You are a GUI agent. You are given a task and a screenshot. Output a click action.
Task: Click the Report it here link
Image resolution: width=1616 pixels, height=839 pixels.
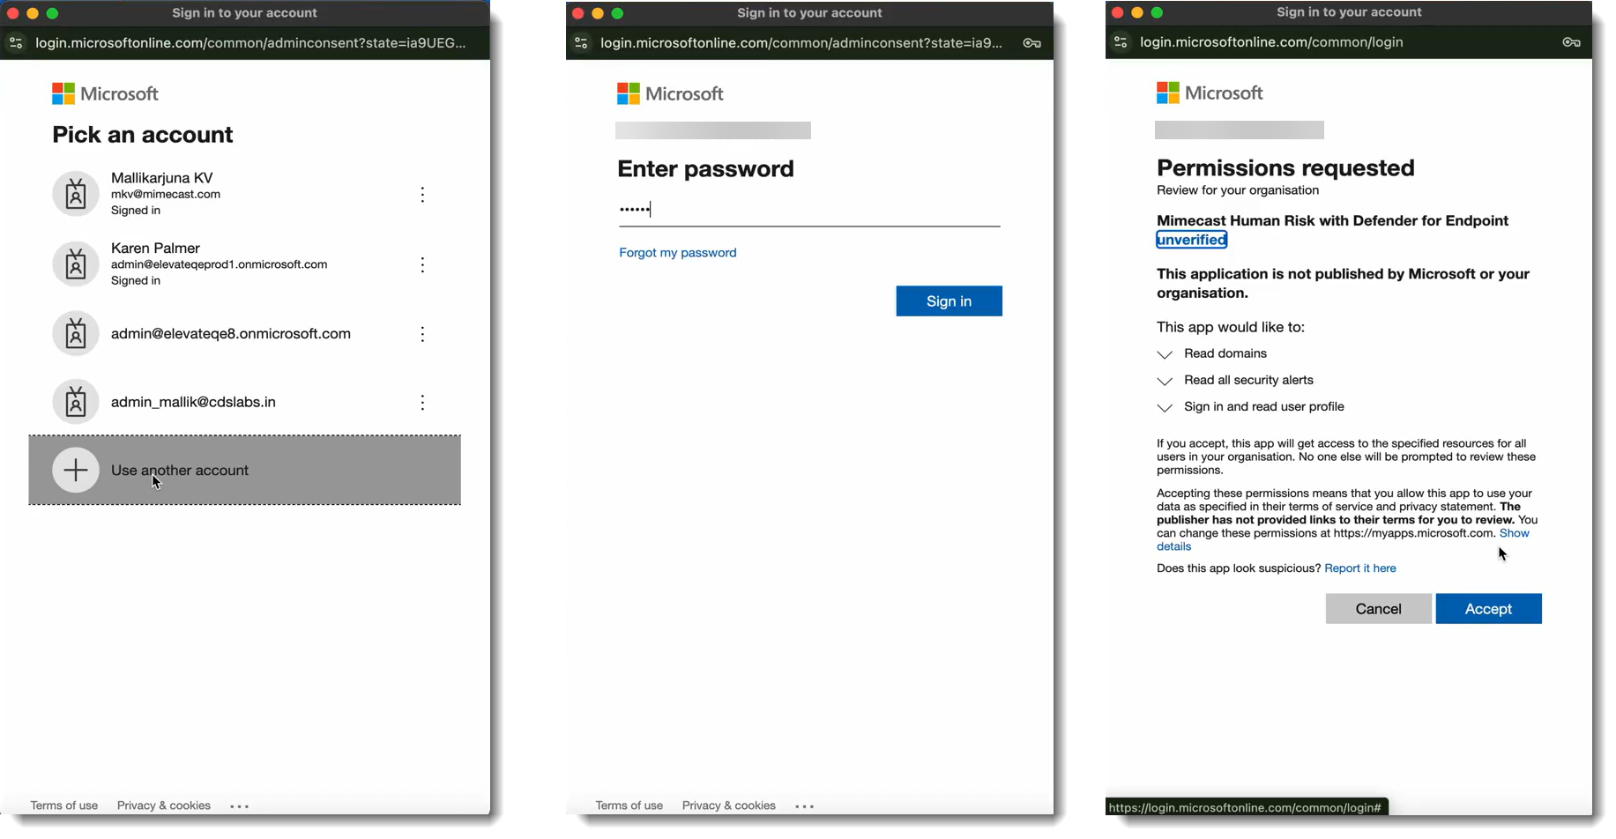coord(1359,568)
